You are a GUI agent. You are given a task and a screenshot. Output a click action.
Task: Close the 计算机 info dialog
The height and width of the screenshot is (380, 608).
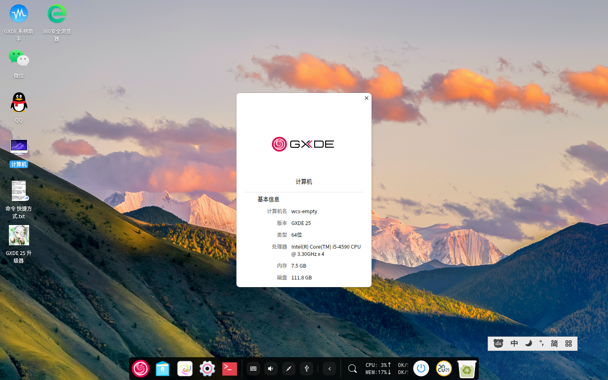tap(366, 98)
